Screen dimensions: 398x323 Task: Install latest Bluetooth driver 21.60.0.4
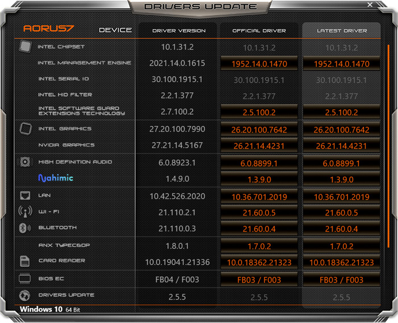(342, 229)
